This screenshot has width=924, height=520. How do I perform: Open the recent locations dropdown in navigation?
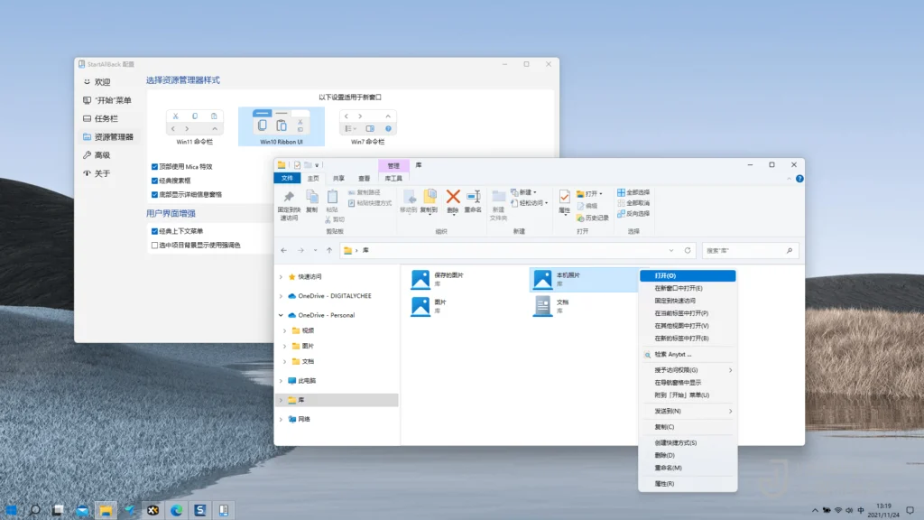point(315,251)
